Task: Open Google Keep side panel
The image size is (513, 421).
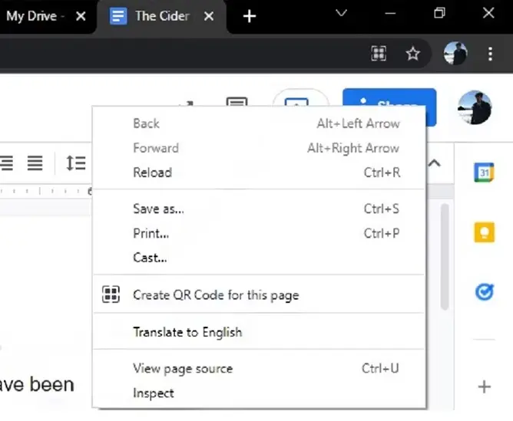Action: (x=485, y=232)
